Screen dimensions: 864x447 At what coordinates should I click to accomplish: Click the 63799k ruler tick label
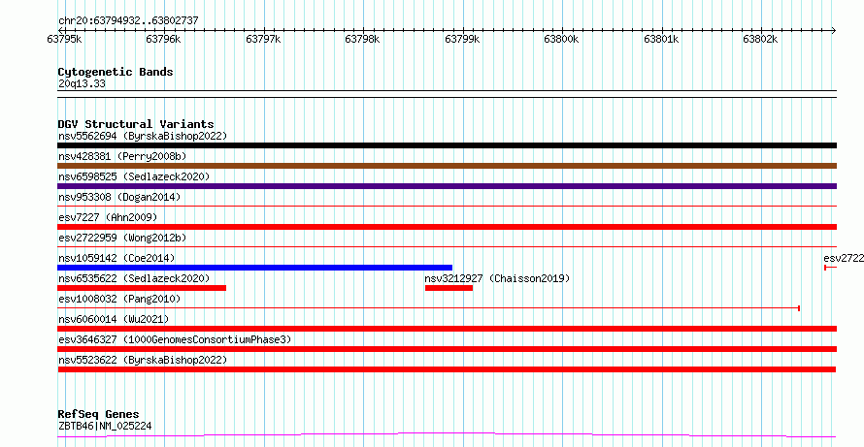click(x=462, y=39)
